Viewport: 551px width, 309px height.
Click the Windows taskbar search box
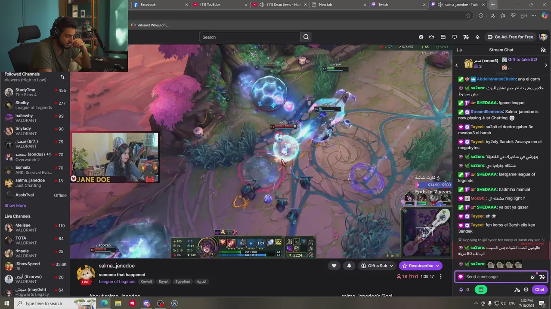point(56,303)
